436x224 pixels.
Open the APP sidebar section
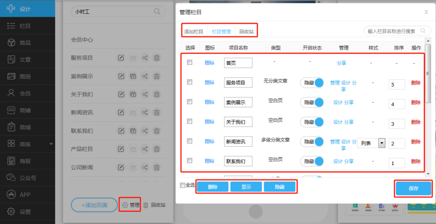click(27, 195)
